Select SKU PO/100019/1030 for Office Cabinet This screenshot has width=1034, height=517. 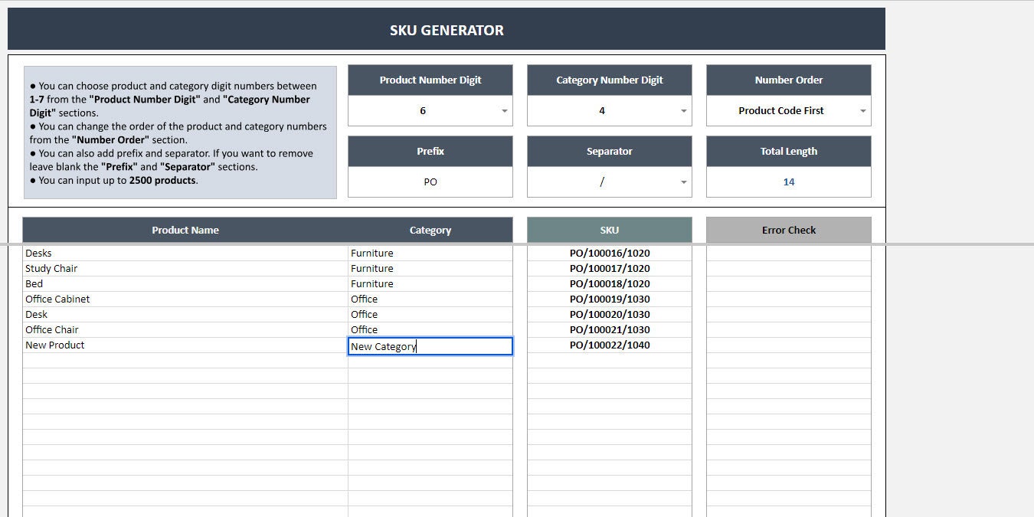pos(609,299)
